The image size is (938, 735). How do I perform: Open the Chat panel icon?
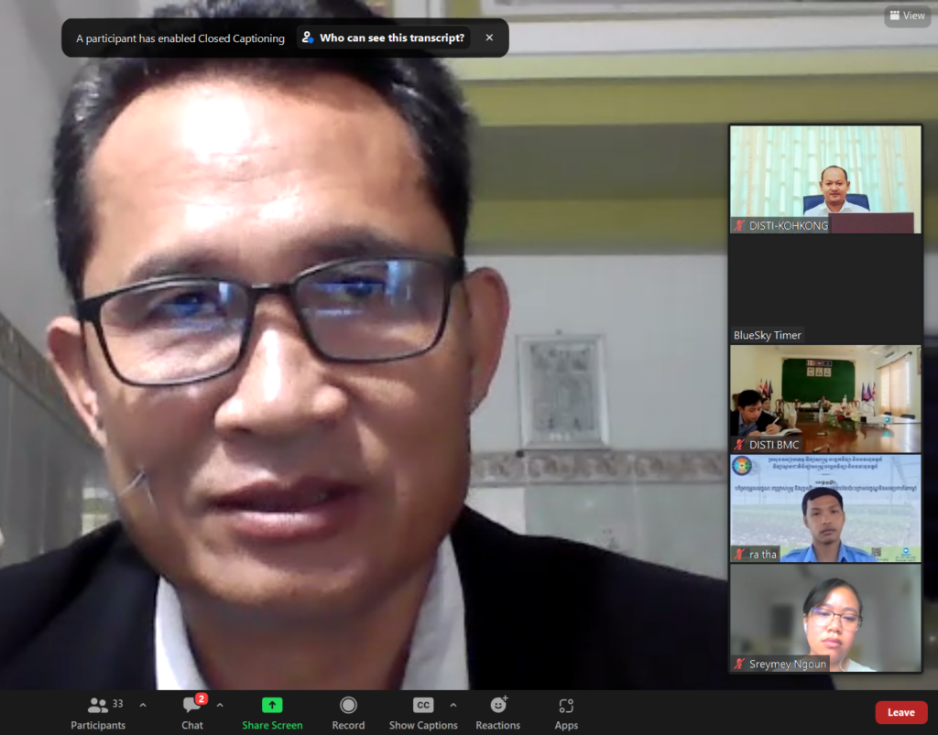191,706
